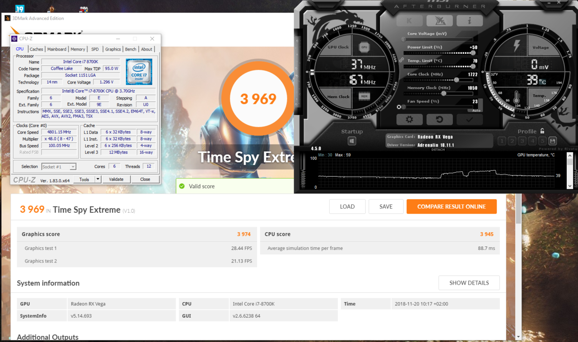The width and height of the screenshot is (578, 342).
Task: Toggle Afterburner Windows startup icon
Action: [x=352, y=141]
